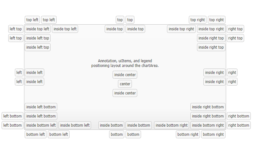Click the "inside center" button above "center"

125,75
